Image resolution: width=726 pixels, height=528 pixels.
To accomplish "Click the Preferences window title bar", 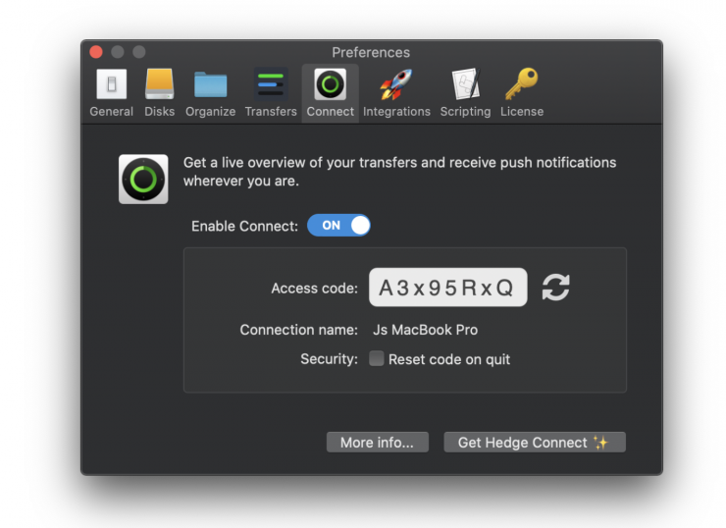I will tap(371, 52).
